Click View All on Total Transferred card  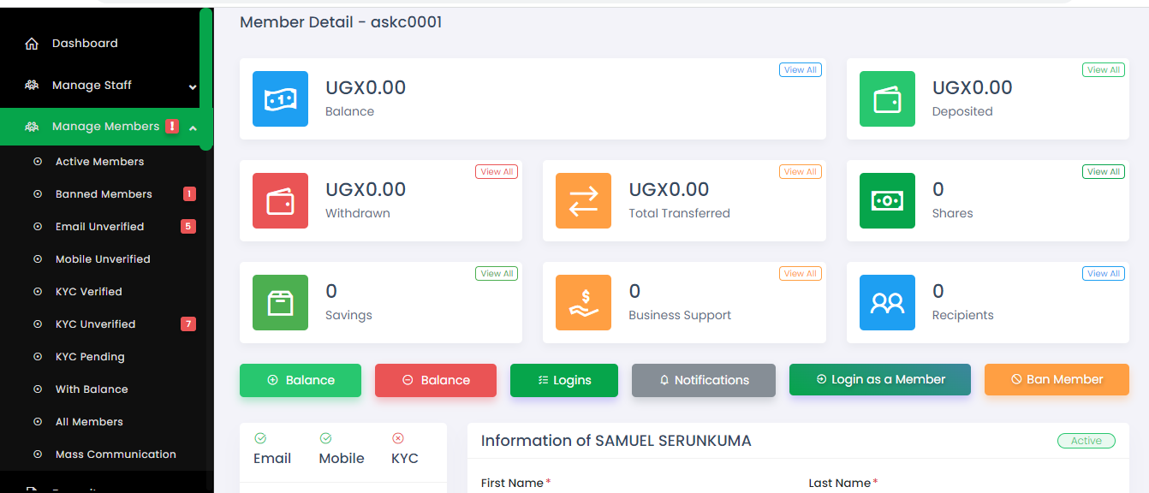(801, 172)
